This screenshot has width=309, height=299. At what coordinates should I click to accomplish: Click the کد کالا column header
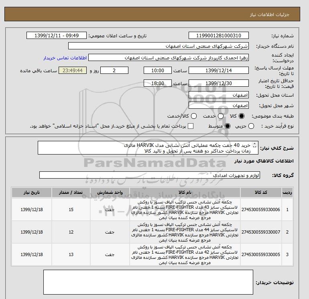click(261, 192)
